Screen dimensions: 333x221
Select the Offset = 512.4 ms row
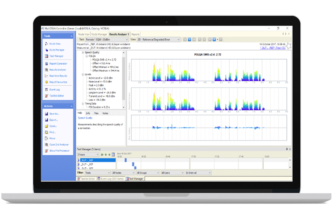(101, 63)
